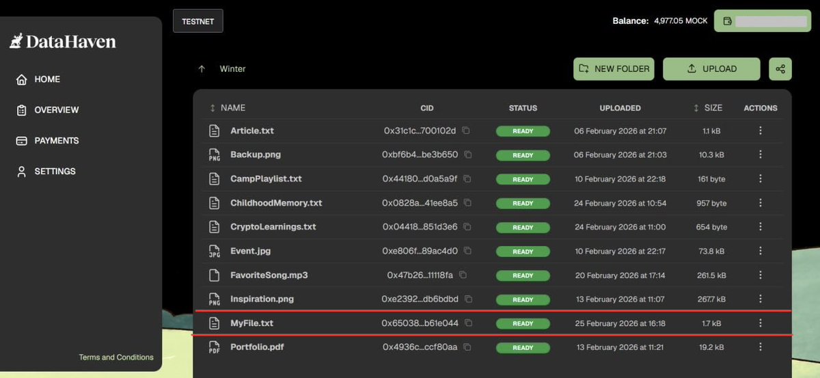Copy CID of CryptoLearnings.txt

point(468,227)
